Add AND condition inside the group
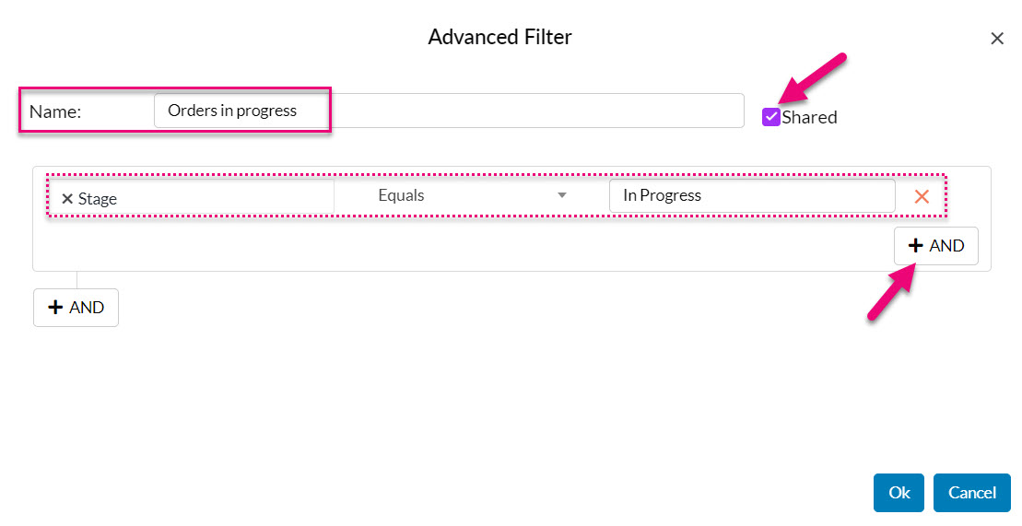 tap(936, 246)
